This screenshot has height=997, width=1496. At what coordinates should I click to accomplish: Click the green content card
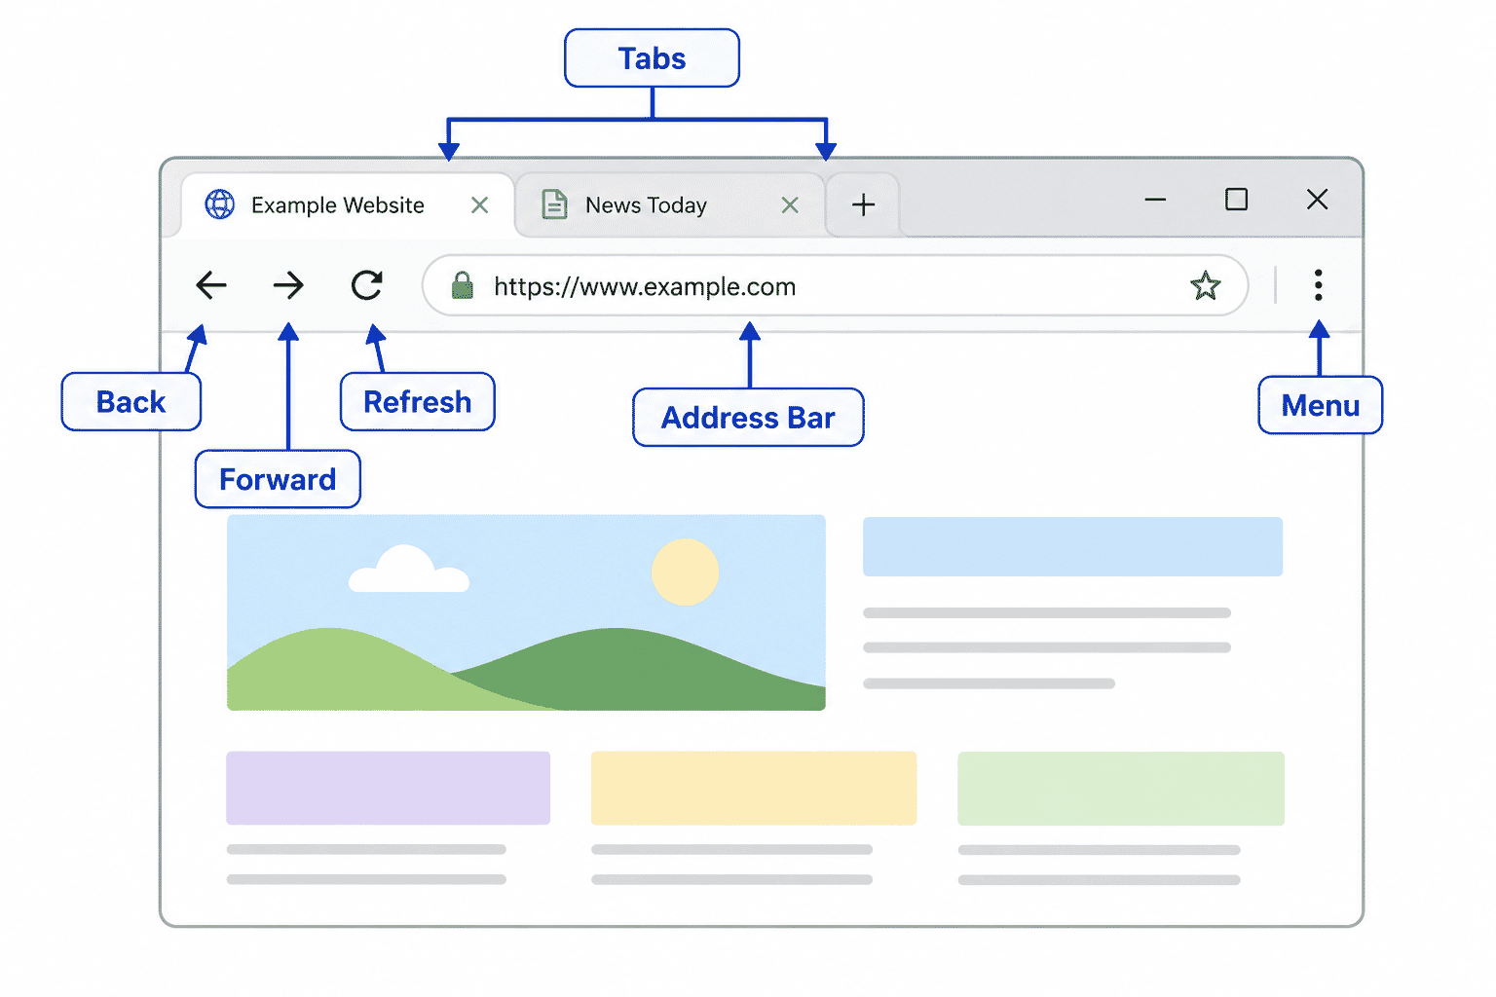[x=1121, y=789]
